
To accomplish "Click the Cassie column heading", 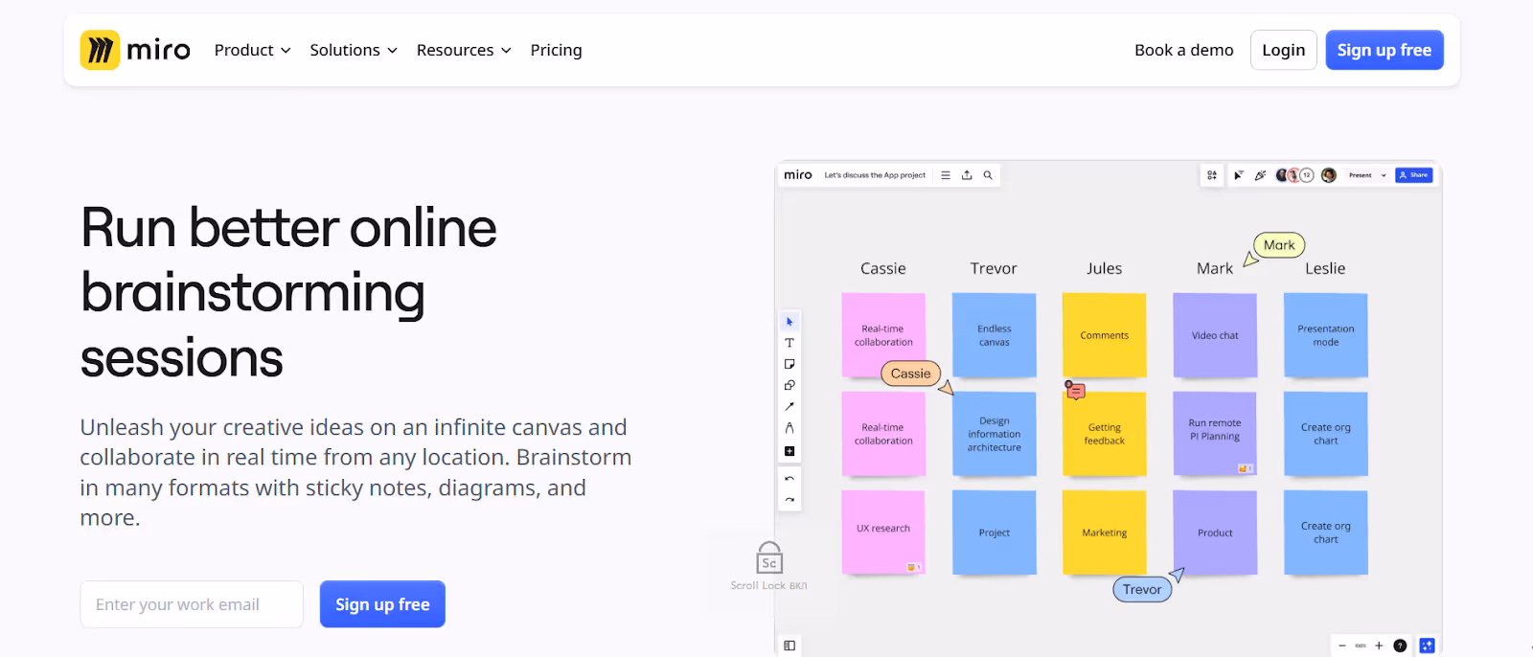I will 883,268.
